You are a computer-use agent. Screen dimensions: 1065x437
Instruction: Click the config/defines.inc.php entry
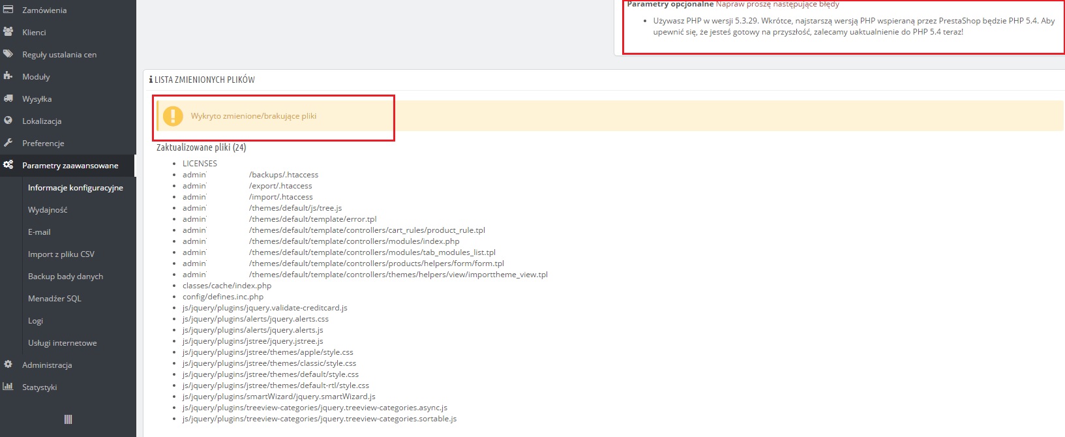223,297
